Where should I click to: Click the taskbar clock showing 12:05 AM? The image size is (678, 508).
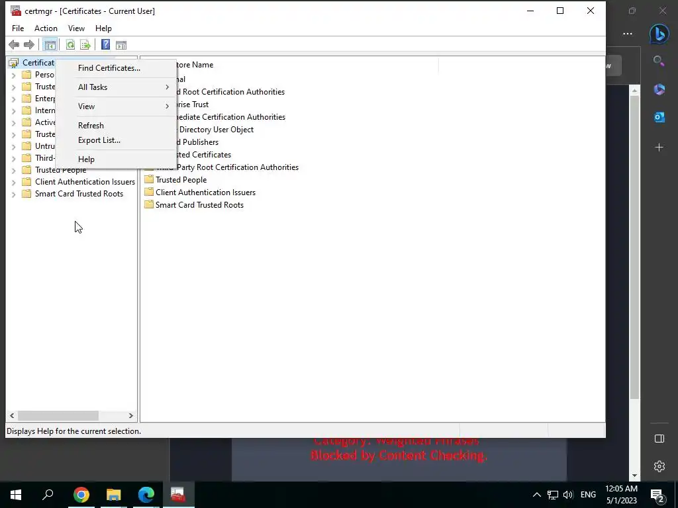click(x=621, y=495)
